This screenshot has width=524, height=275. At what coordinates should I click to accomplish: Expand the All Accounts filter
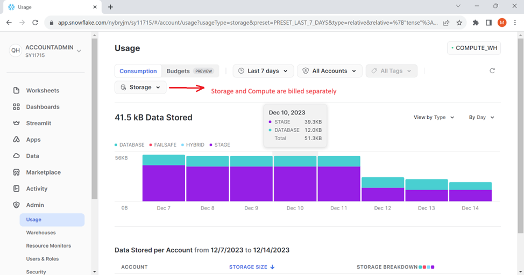(329, 71)
